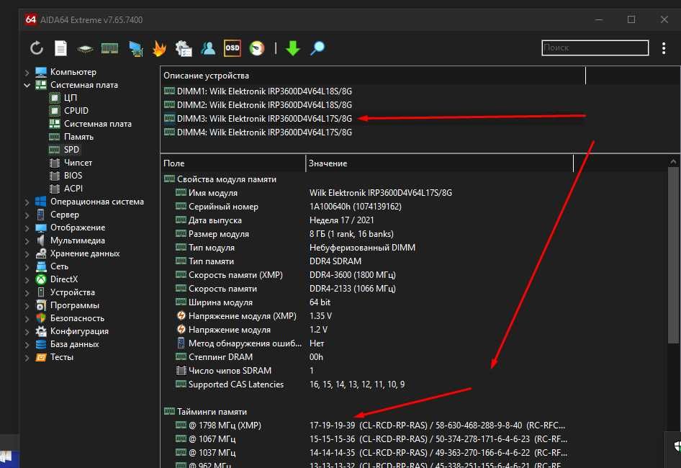Focus the Поиск search field
Viewport: 681px width, 468px height.
(x=595, y=48)
